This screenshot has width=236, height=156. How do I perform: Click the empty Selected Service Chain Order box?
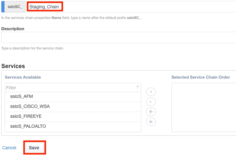(204, 107)
